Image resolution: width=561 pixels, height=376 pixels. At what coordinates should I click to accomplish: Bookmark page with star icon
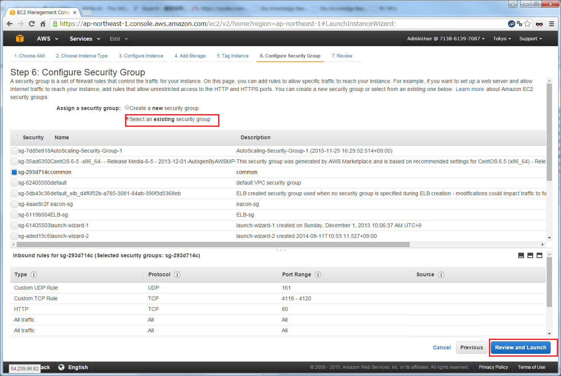click(527, 24)
